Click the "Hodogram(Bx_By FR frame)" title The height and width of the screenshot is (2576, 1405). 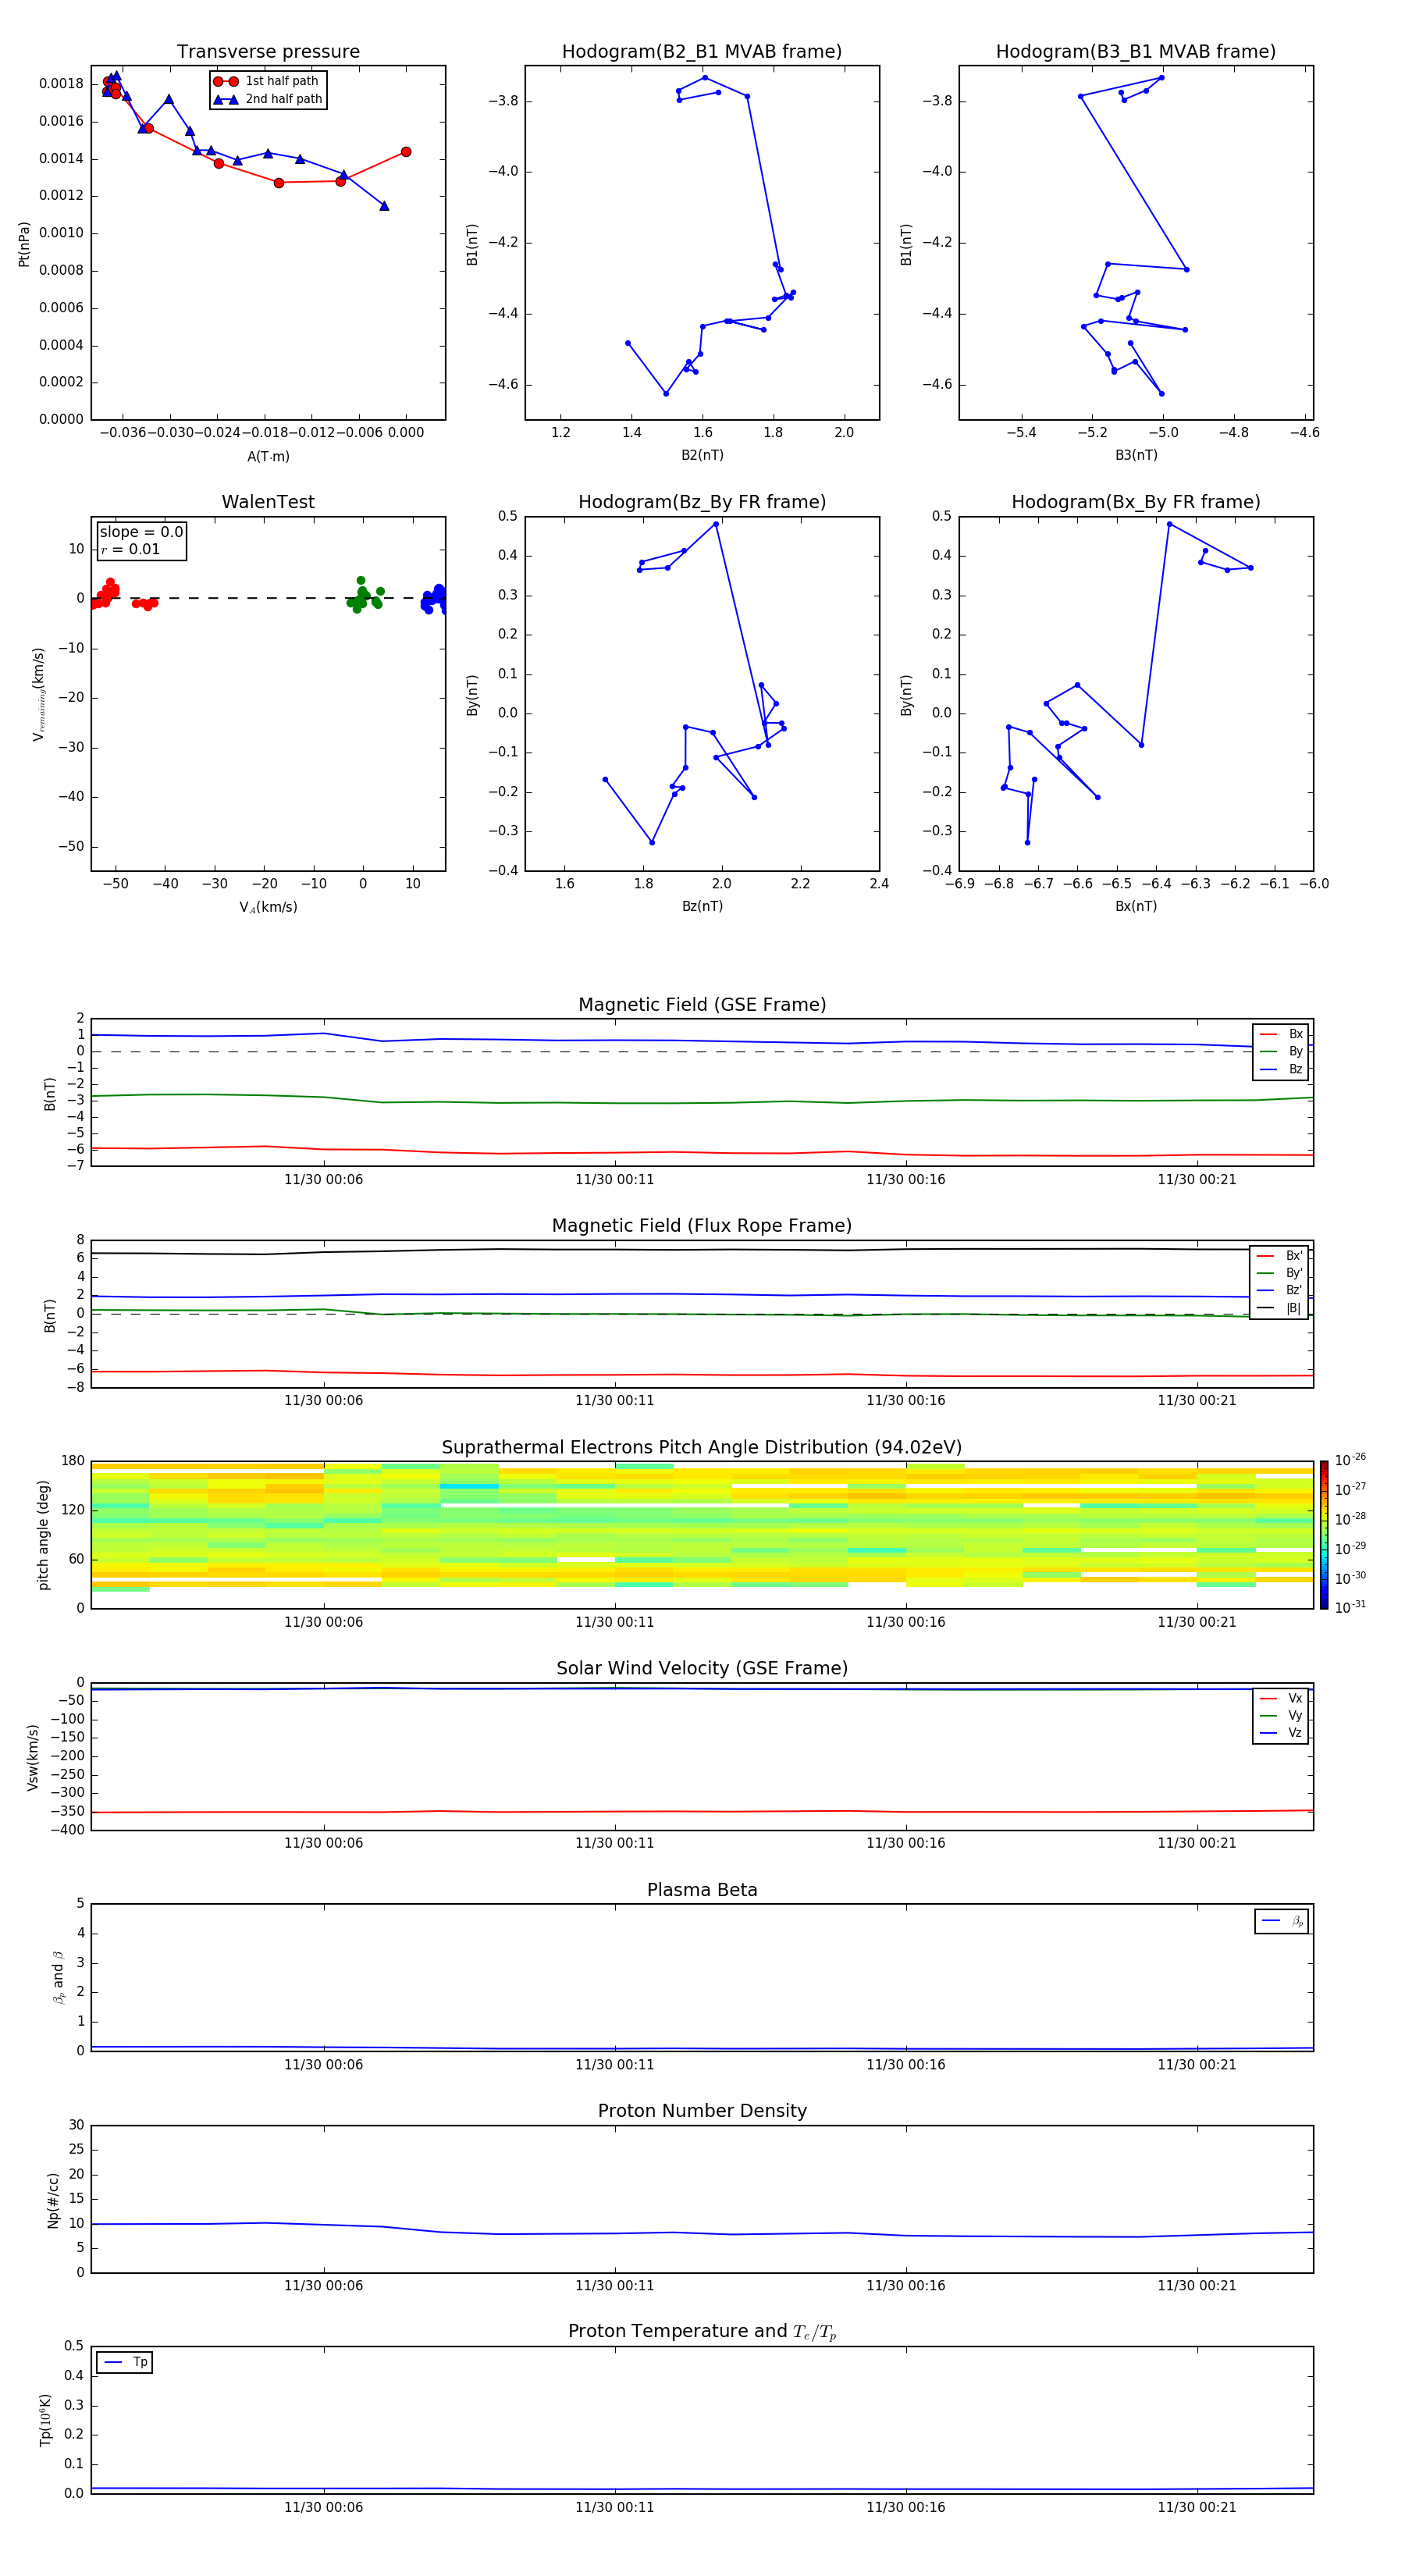coord(1136,502)
